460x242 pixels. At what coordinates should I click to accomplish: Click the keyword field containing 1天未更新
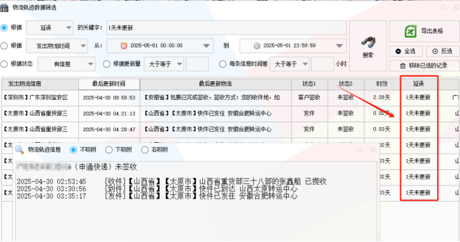226,28
